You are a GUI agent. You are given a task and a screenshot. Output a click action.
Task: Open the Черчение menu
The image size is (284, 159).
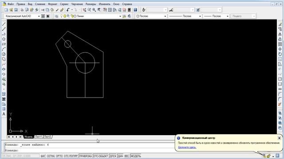pos(77,4)
